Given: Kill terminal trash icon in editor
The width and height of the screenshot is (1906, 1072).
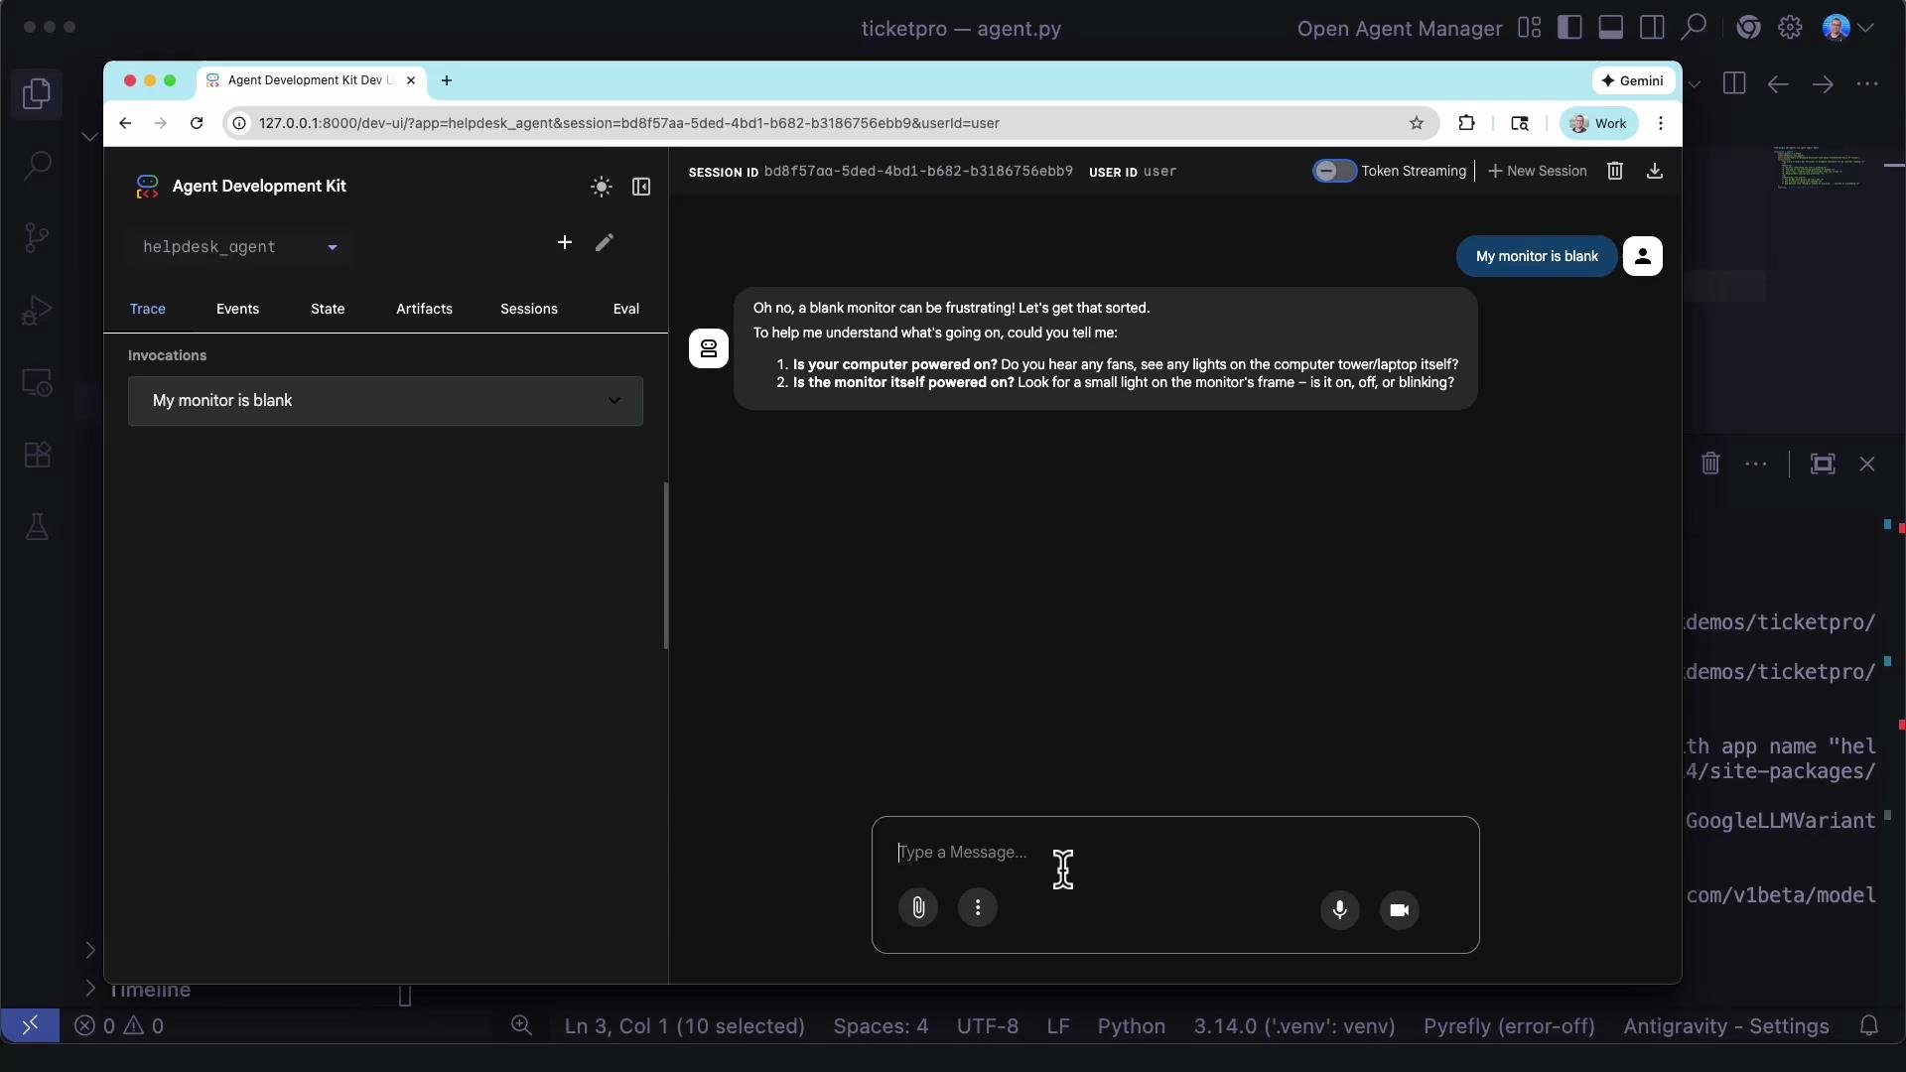Looking at the screenshot, I should pyautogui.click(x=1710, y=464).
